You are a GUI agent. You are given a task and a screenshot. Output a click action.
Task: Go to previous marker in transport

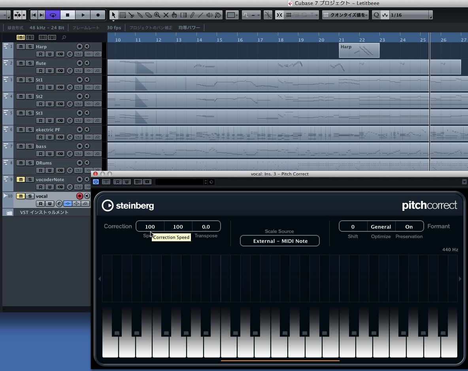(x=34, y=15)
